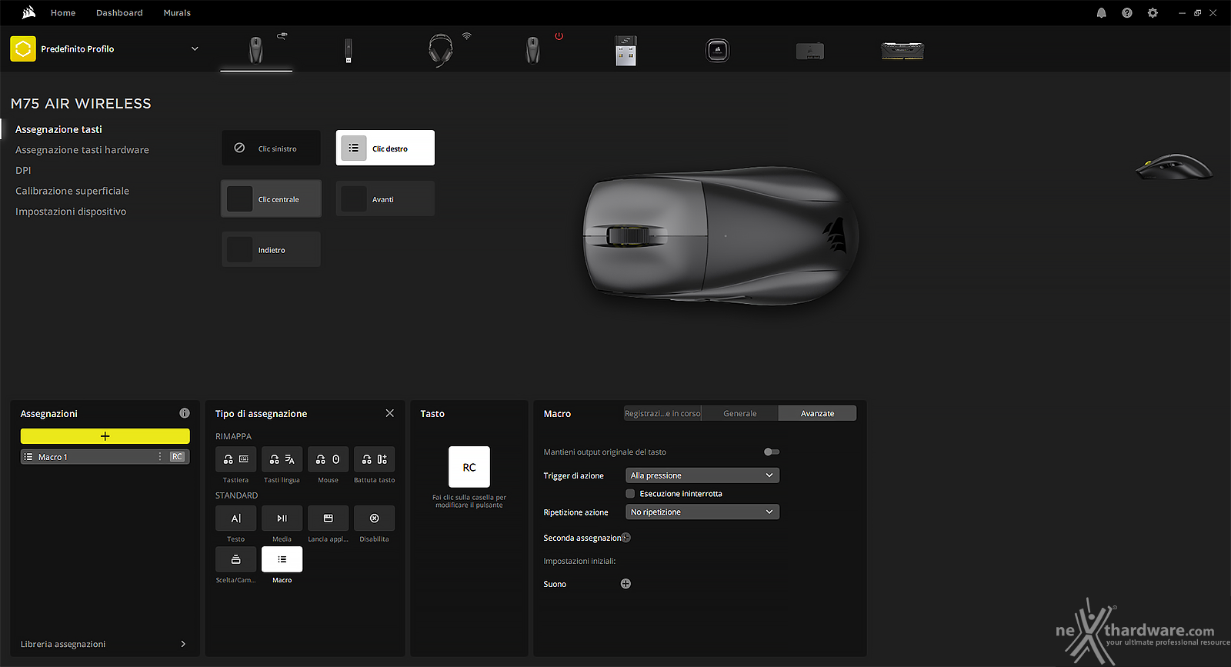Toggle Mantieni output originale del tasto
The height and width of the screenshot is (667, 1231).
click(772, 452)
